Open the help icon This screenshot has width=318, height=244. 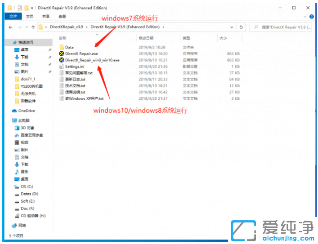coord(312,17)
